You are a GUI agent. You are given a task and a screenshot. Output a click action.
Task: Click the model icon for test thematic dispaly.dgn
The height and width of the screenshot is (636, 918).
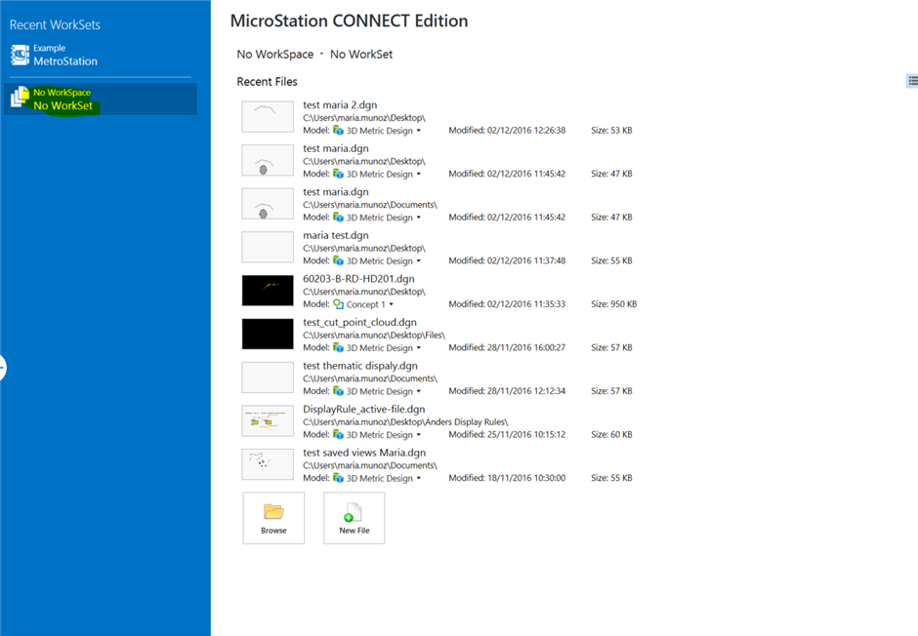339,391
